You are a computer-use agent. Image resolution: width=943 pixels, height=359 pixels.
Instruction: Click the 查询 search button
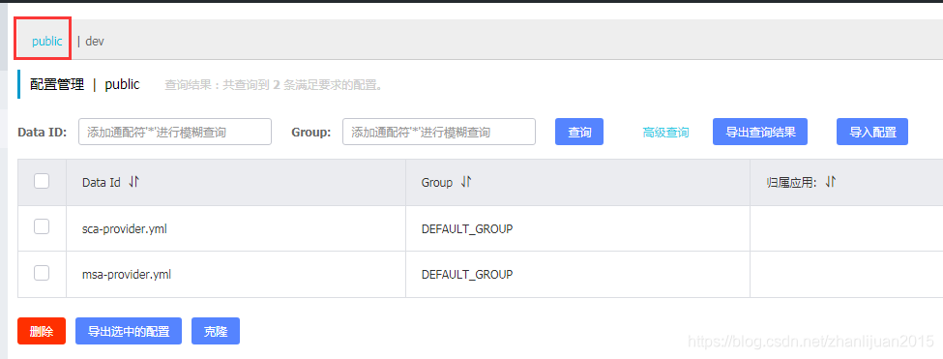tap(579, 132)
